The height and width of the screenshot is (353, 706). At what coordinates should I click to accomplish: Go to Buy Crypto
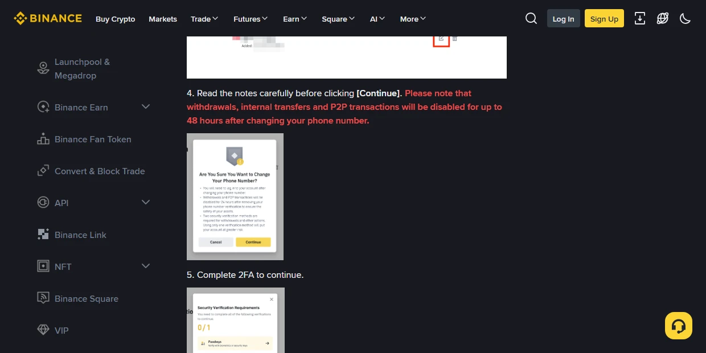[116, 19]
